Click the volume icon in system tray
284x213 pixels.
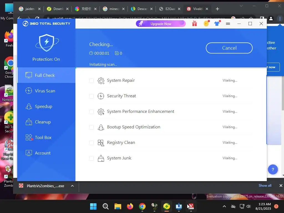pos(248,206)
